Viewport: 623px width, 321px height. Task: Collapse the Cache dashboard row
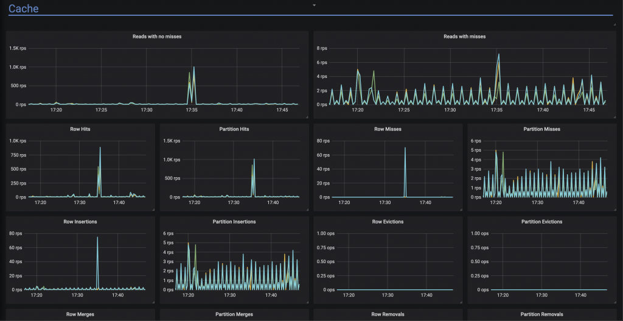click(x=24, y=9)
